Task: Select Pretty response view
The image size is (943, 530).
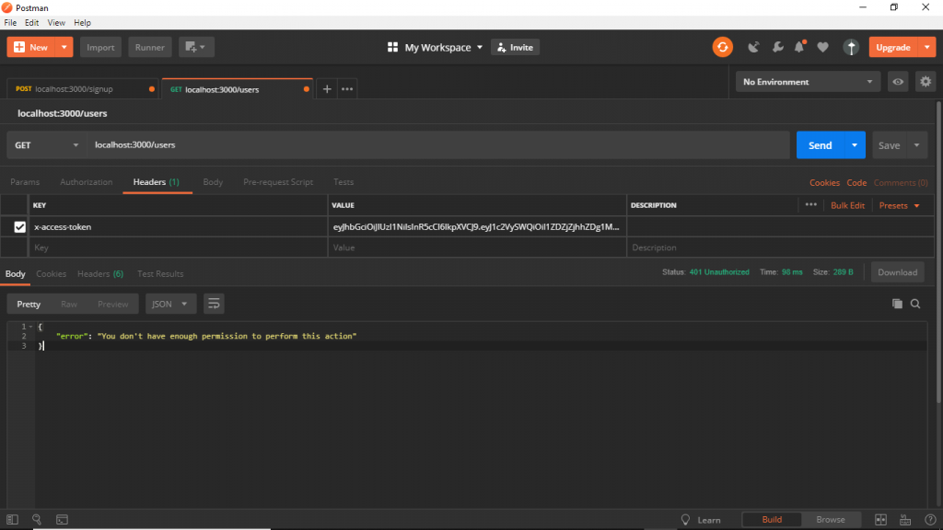Action: tap(29, 304)
